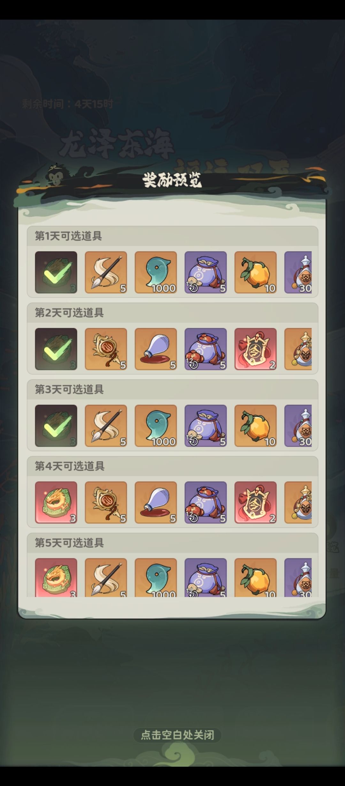
Task: Open the Day 3 purple pouch item
Action: click(205, 426)
